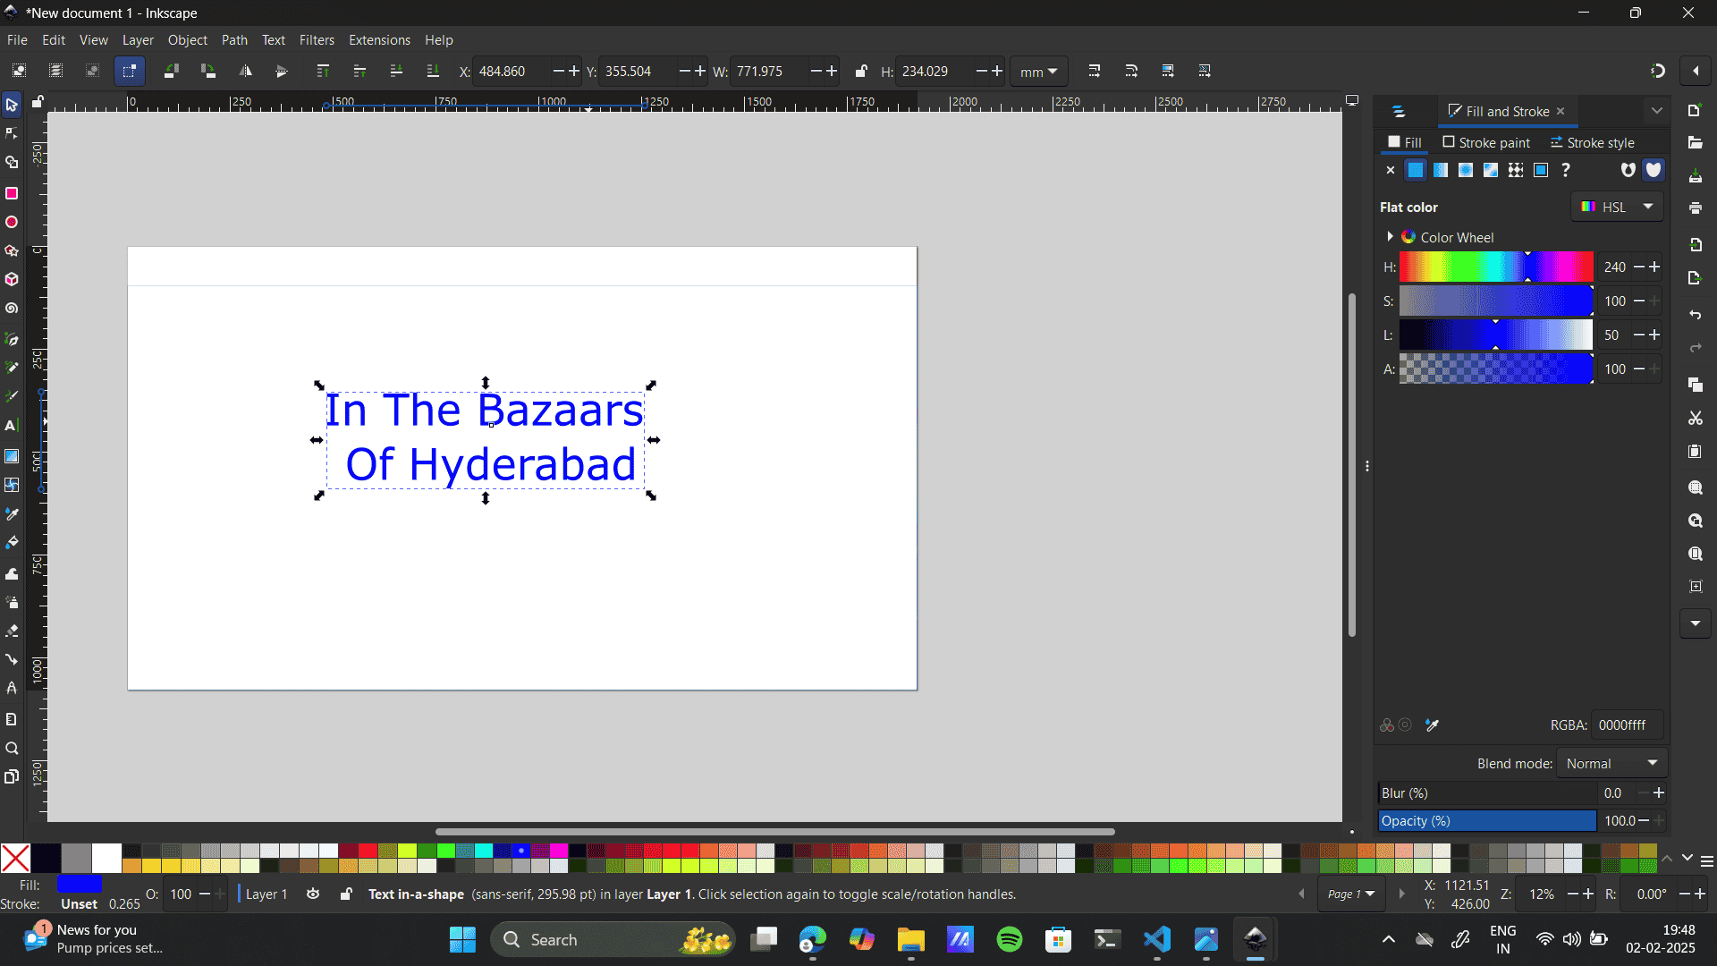Select the Star polygon tool

pyautogui.click(x=12, y=250)
